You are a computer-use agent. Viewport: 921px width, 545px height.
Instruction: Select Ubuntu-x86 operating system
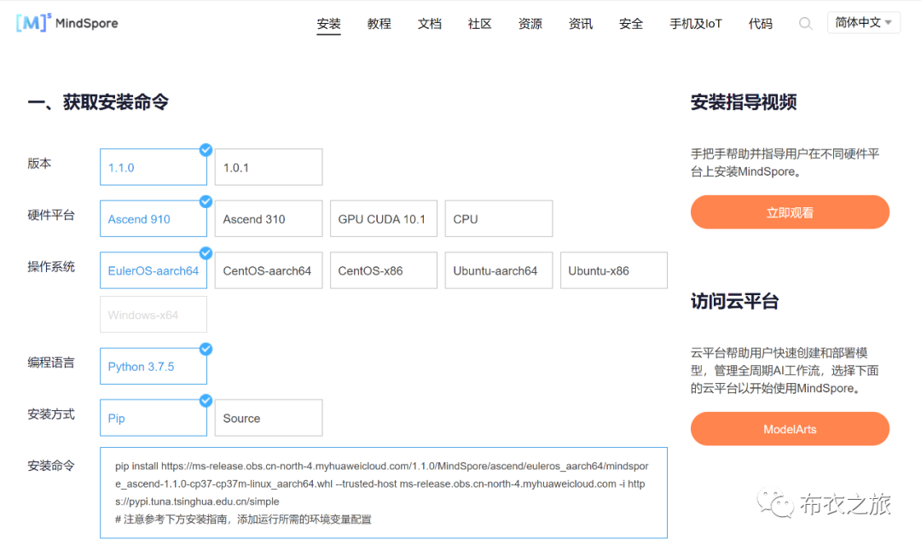pos(614,270)
